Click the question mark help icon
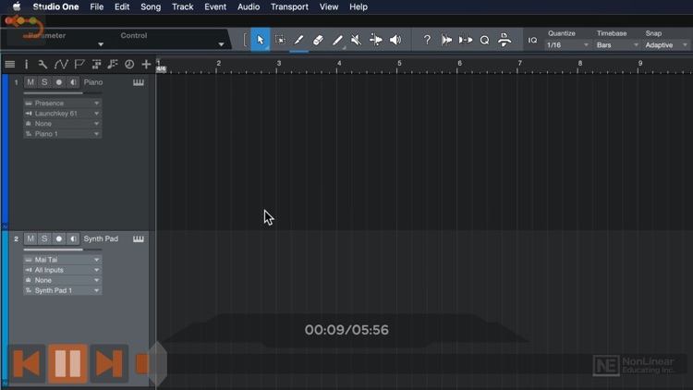 click(x=427, y=40)
